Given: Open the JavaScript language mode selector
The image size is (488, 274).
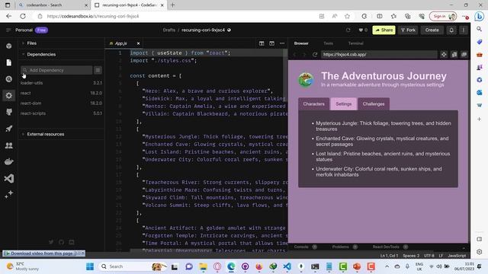Looking at the screenshot, I should tap(457, 256).
